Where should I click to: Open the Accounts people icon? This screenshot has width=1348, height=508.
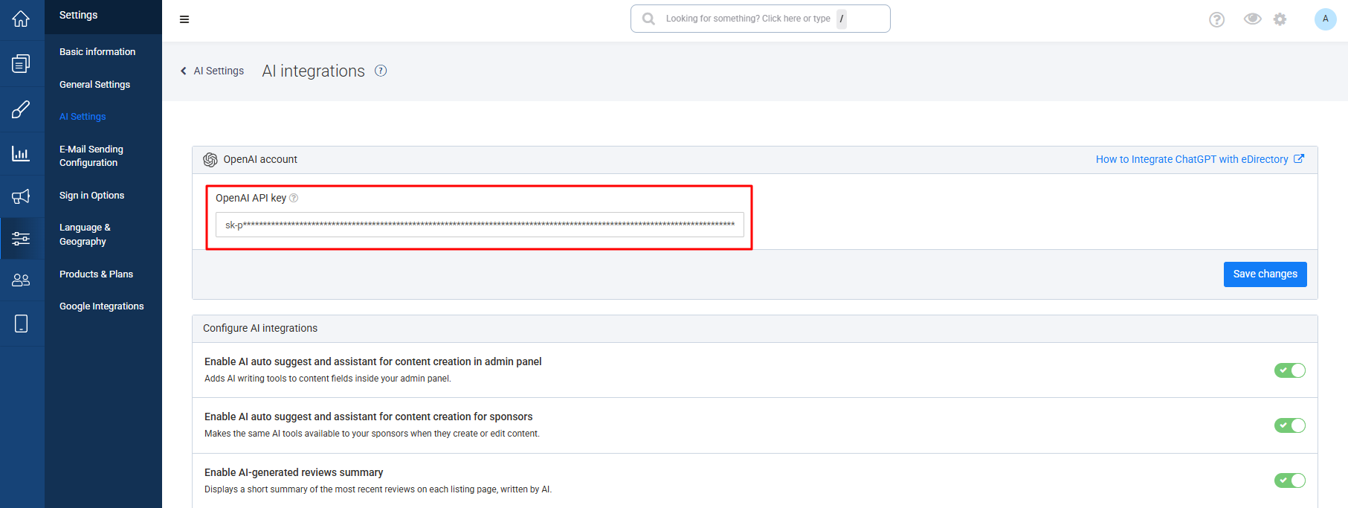21,280
